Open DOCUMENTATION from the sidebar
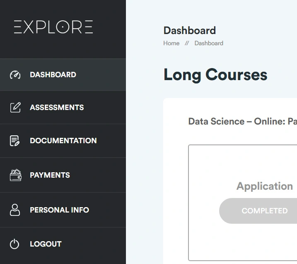 [x=63, y=141]
